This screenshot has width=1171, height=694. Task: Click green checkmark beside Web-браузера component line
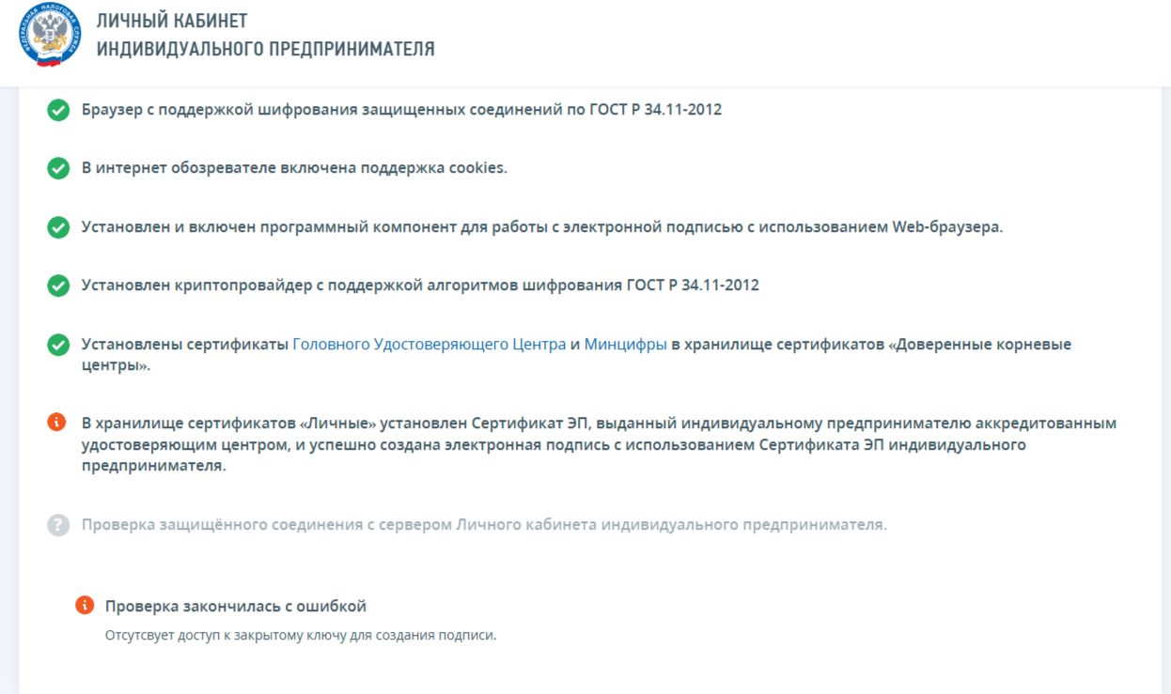tap(58, 227)
